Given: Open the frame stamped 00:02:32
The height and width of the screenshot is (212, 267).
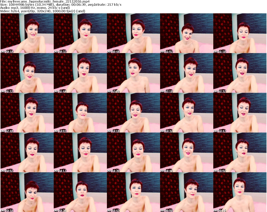Looking at the screenshot, I should pyautogui.click(x=240, y=73).
